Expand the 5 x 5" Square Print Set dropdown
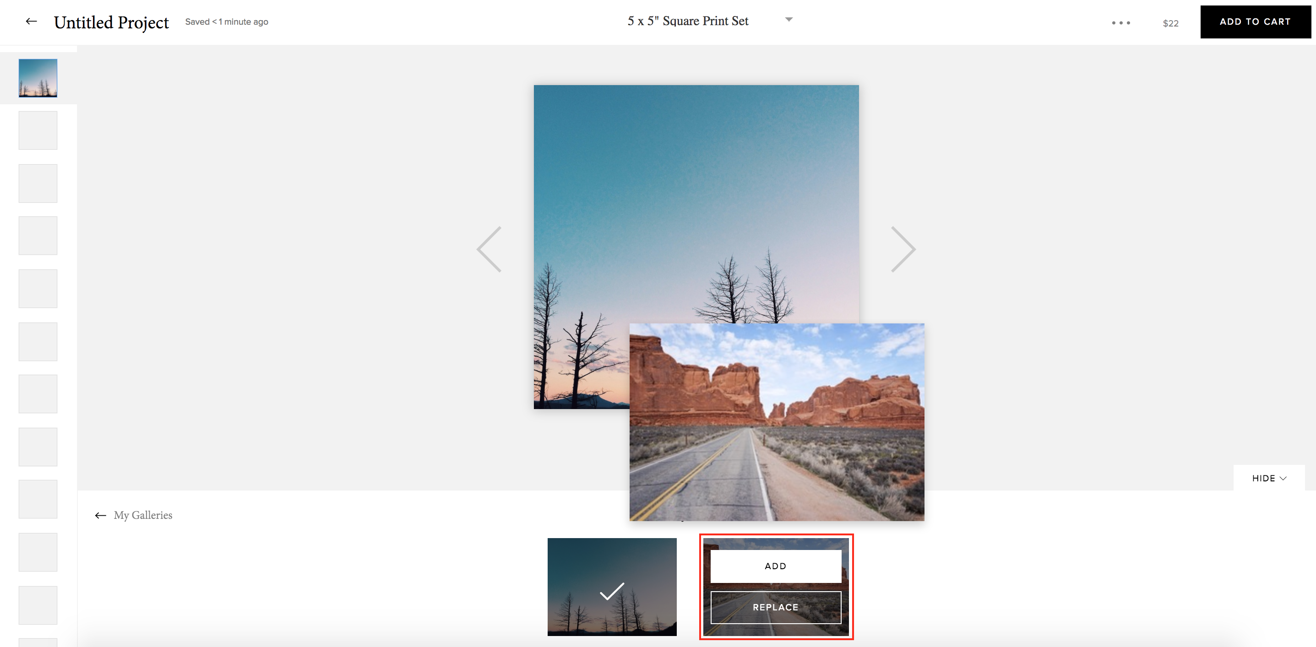Viewport: 1316px width, 647px height. pos(789,20)
